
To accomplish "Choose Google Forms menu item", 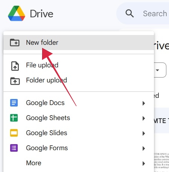I will (79, 148).
